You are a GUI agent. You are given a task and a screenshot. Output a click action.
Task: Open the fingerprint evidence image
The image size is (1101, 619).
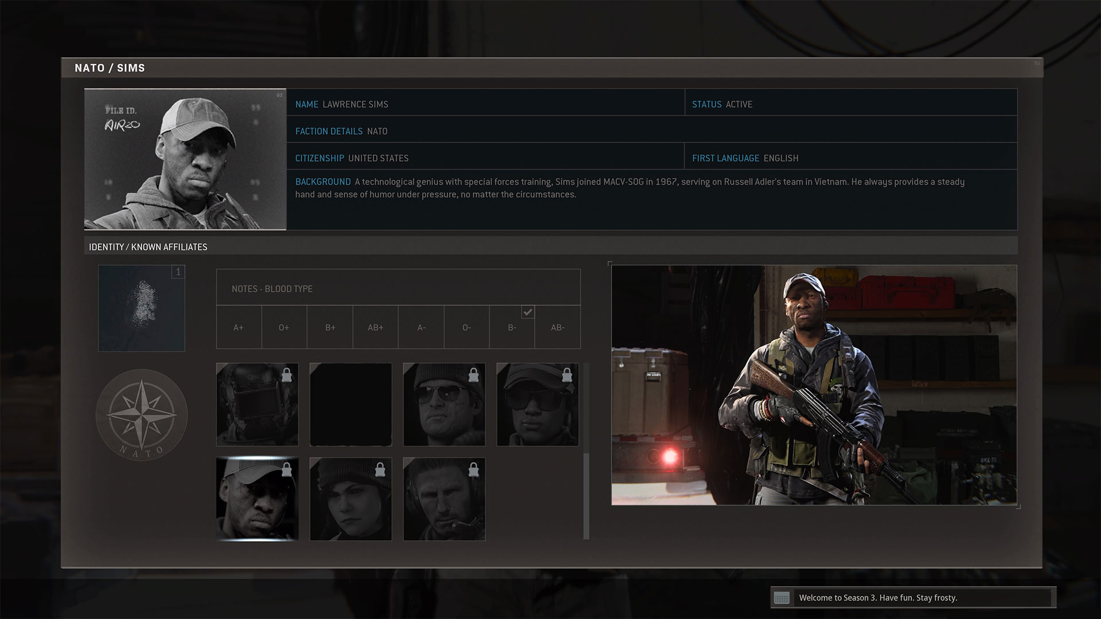tap(142, 308)
